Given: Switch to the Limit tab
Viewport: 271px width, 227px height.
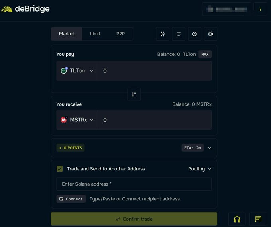Looking at the screenshot, I should coord(95,34).
